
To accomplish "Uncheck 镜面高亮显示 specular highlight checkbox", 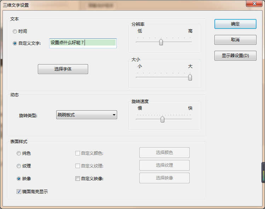I will coord(19,192).
